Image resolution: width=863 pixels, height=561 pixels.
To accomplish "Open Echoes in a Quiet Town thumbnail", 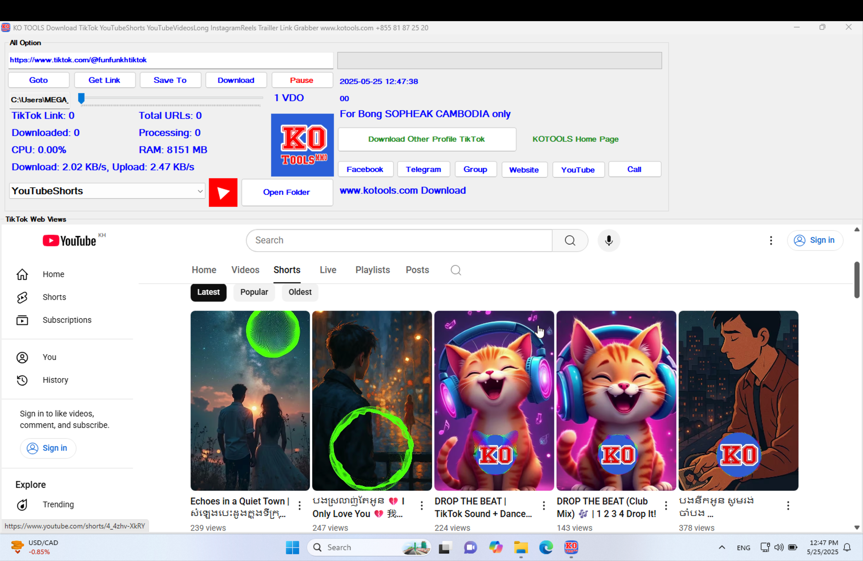I will pos(250,400).
